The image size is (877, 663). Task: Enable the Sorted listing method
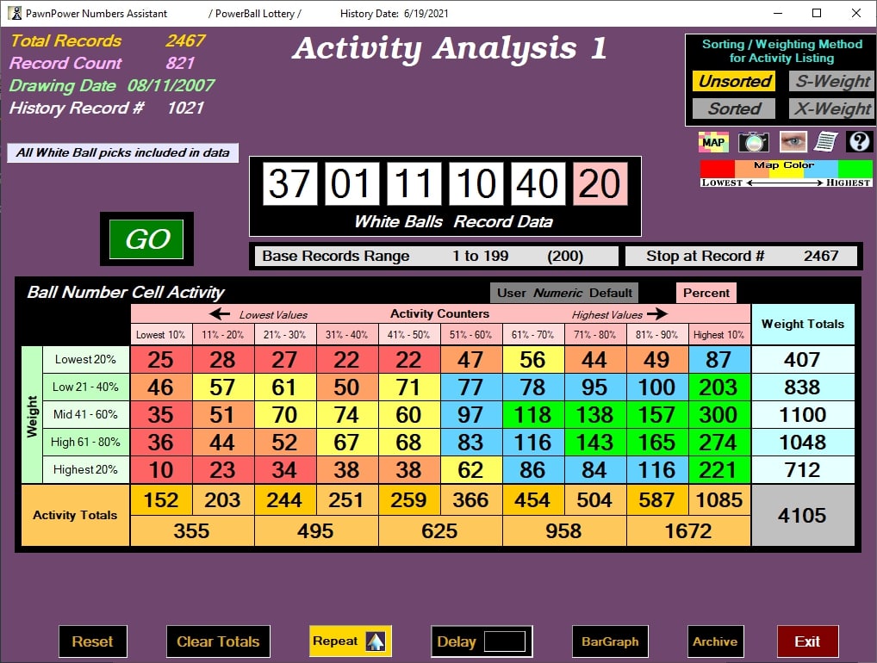733,108
